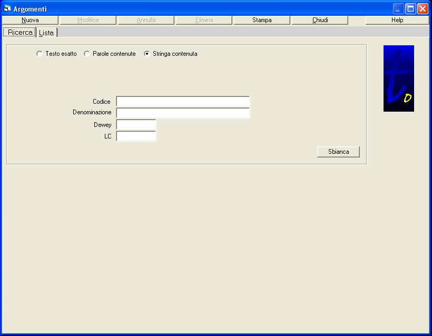The width and height of the screenshot is (432, 336).
Task: Select the Ricerca tab
Action: pos(20,33)
